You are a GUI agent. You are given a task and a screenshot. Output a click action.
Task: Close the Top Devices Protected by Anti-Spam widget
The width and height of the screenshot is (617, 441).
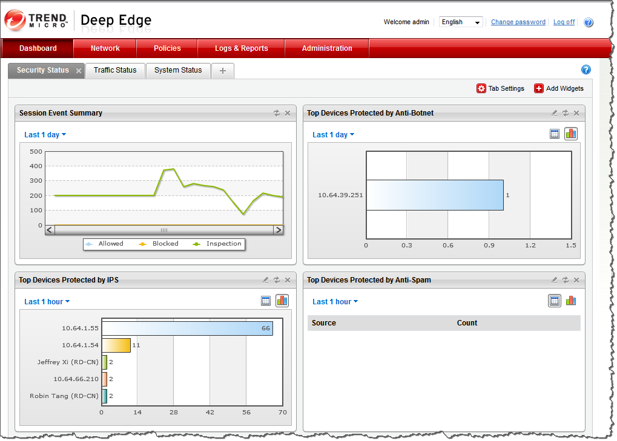point(576,280)
